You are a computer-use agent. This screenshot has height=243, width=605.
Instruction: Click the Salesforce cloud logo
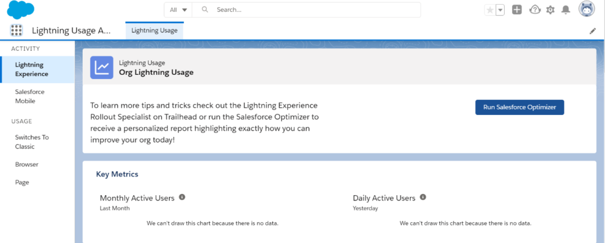click(21, 9)
